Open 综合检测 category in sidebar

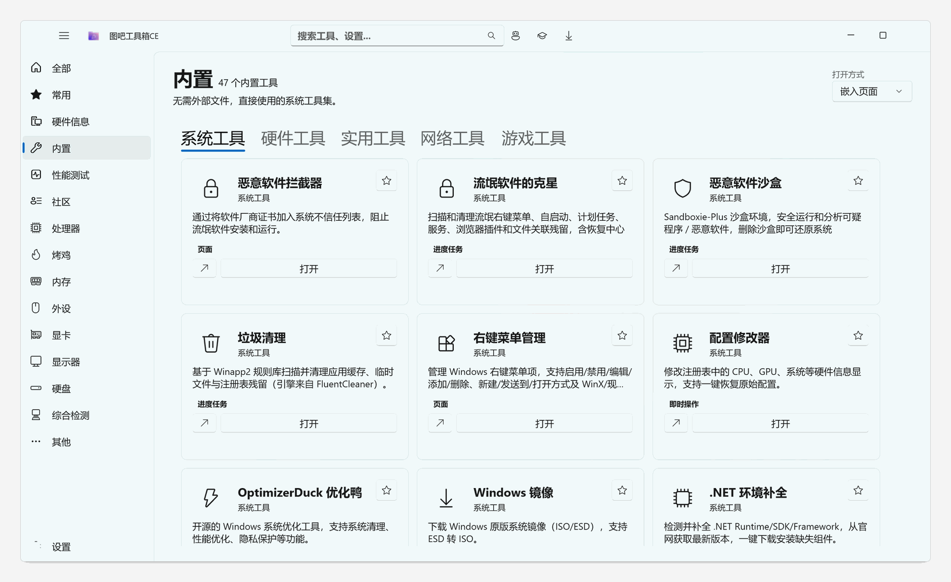tap(87, 415)
